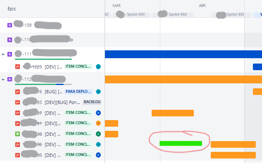Click the teal assignee avatar on issue 1225
The width and height of the screenshot is (262, 163).
[98, 66]
